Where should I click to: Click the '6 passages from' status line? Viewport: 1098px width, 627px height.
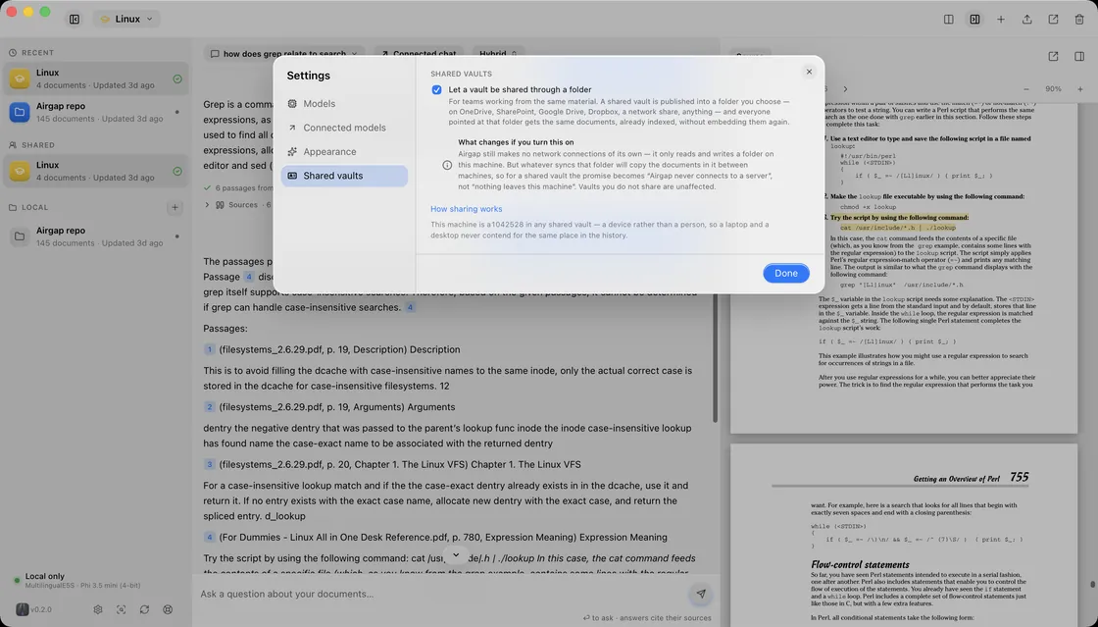click(238, 187)
